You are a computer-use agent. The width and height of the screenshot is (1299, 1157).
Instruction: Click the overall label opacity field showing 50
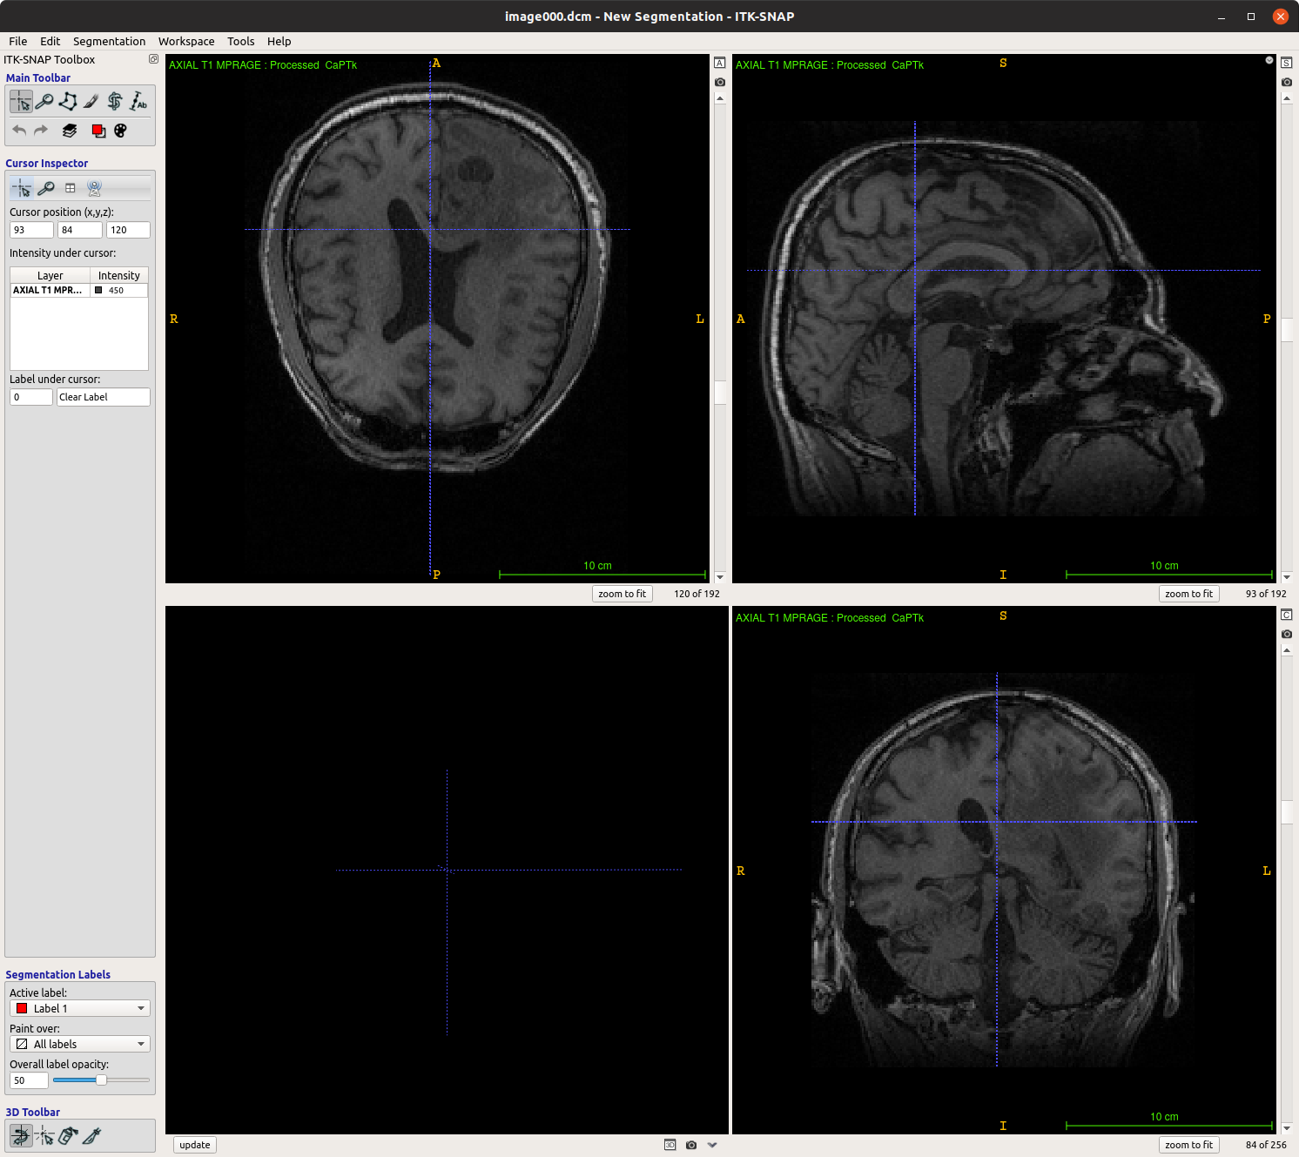[29, 1080]
